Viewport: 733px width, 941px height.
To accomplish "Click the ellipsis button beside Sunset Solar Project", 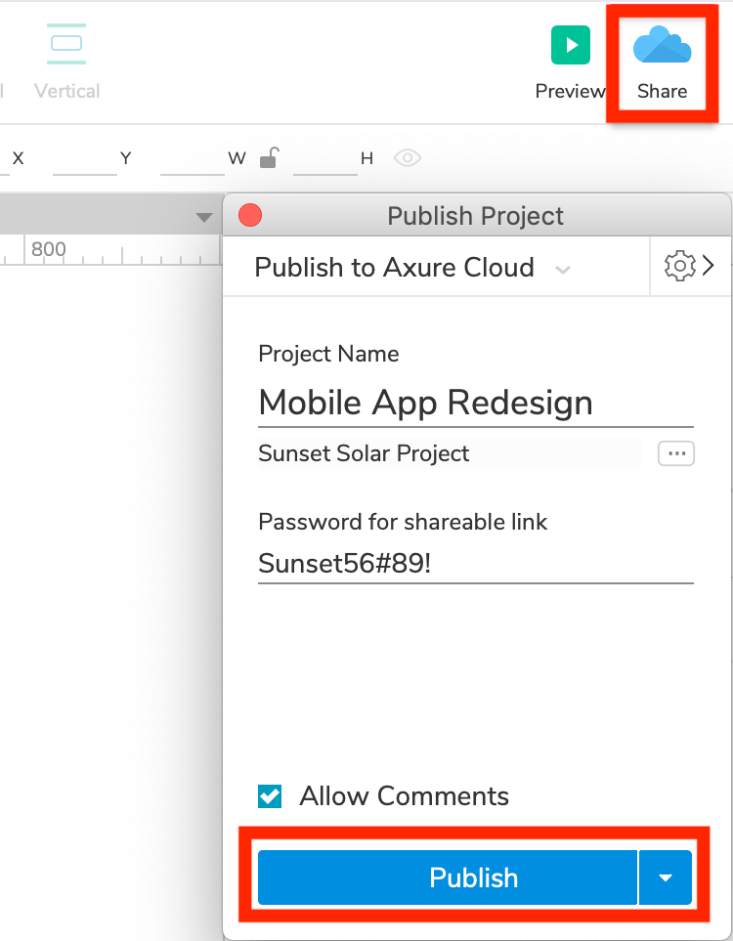I will 675,453.
